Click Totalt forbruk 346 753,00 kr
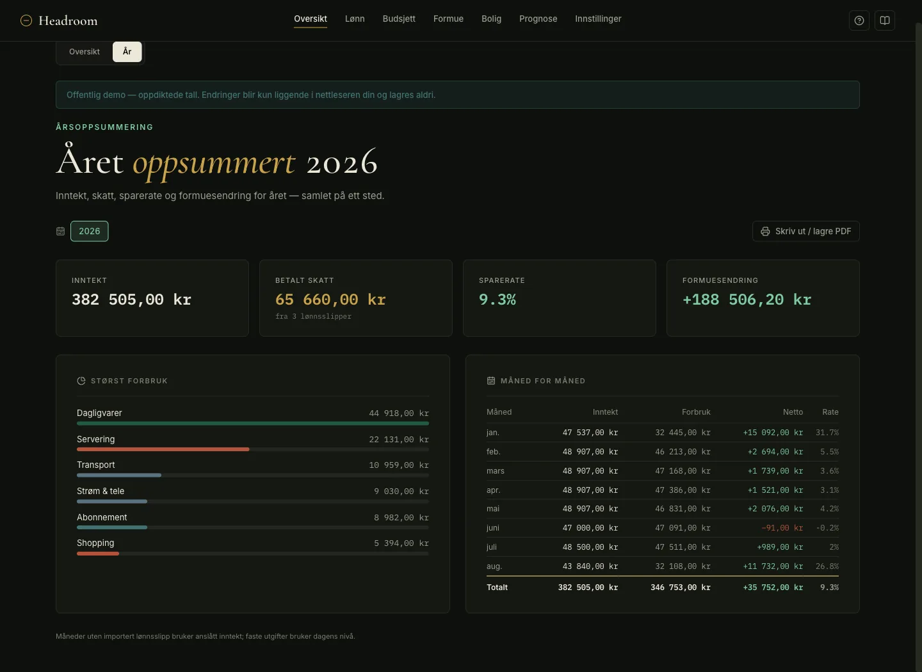Image resolution: width=922 pixels, height=672 pixels. (681, 588)
